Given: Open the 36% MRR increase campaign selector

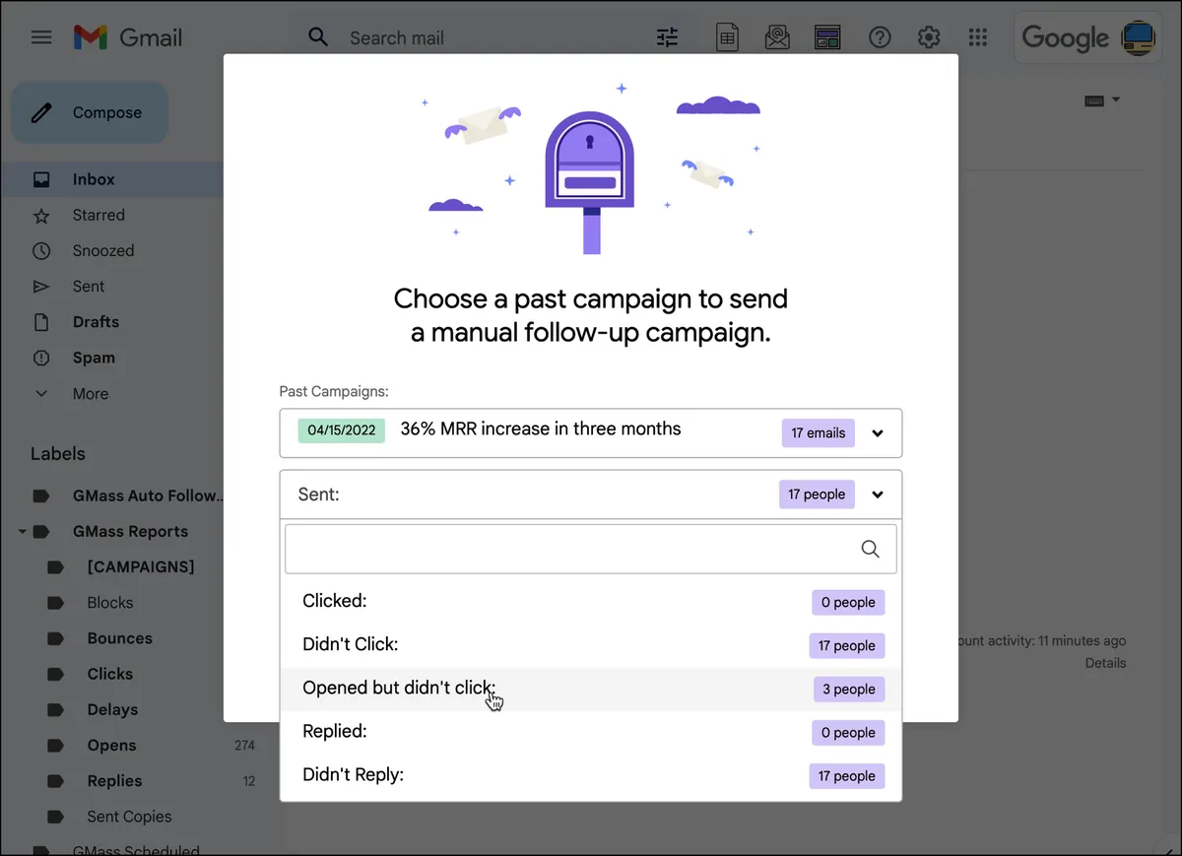Looking at the screenshot, I should (x=591, y=433).
